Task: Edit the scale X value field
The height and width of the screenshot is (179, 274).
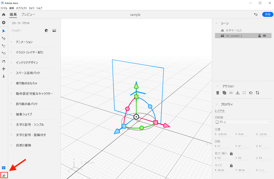Action: coord(223,158)
